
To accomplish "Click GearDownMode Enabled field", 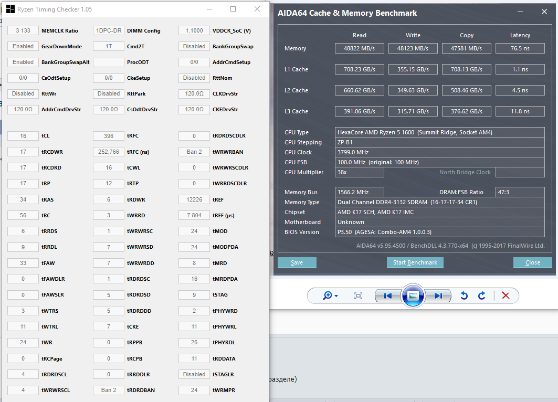I will coord(23,46).
